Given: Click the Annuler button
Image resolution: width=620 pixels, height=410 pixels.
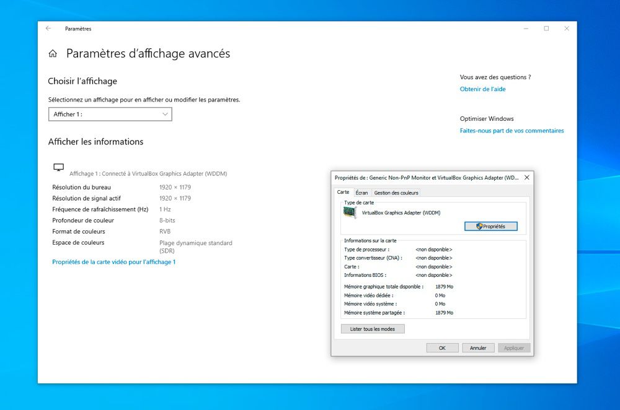Looking at the screenshot, I should pyautogui.click(x=478, y=348).
